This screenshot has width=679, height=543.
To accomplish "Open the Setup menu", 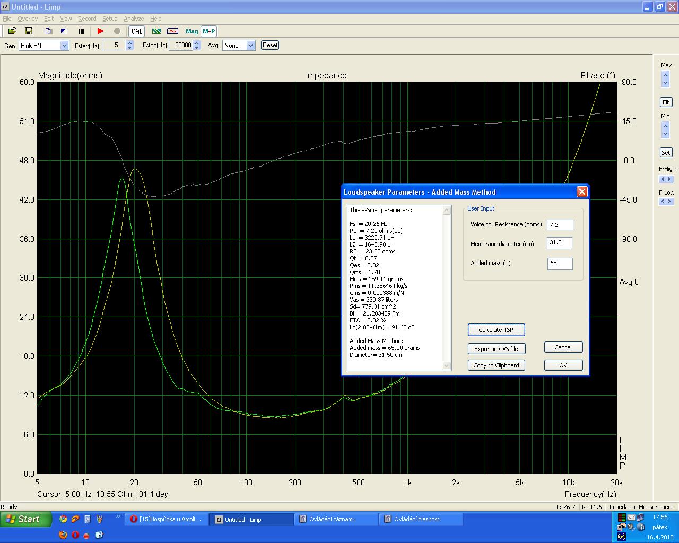I will pyautogui.click(x=110, y=19).
